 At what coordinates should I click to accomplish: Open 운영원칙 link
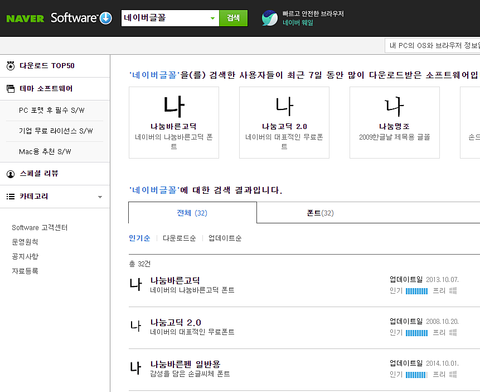pyautogui.click(x=25, y=242)
